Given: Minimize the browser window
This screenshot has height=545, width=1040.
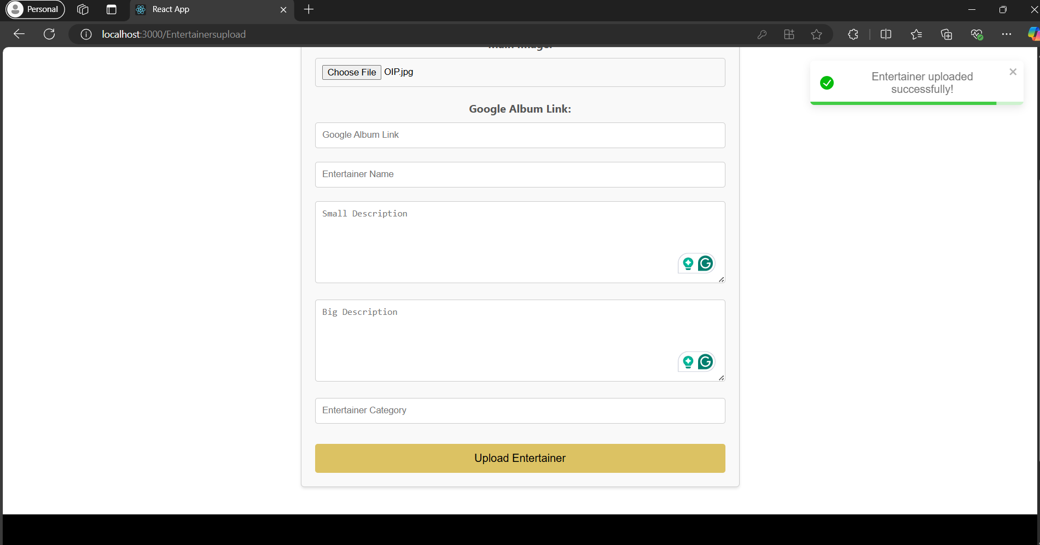Looking at the screenshot, I should [x=972, y=9].
